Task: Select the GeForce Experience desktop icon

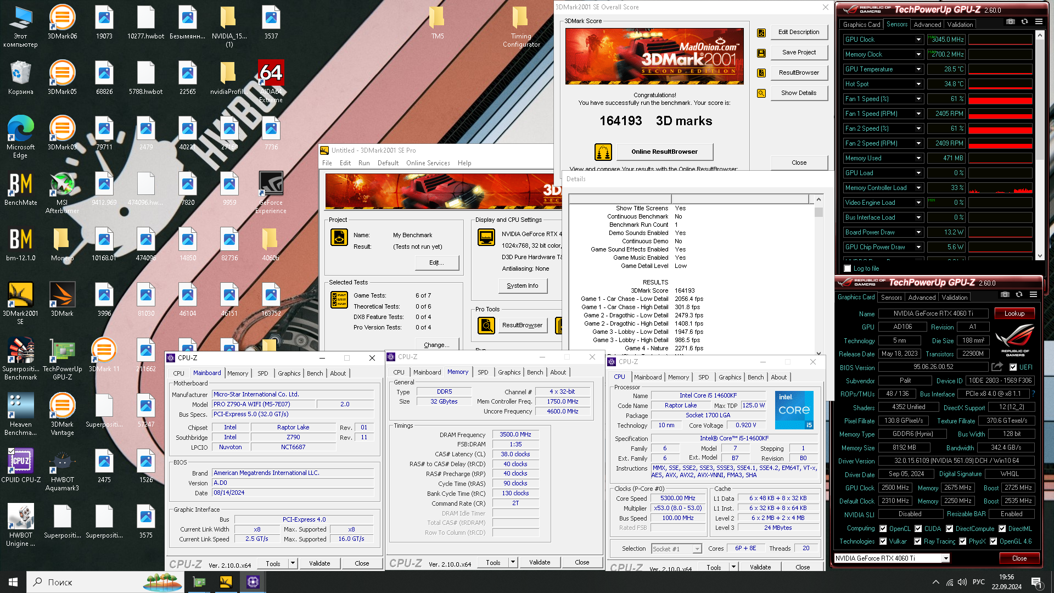Action: [271, 192]
